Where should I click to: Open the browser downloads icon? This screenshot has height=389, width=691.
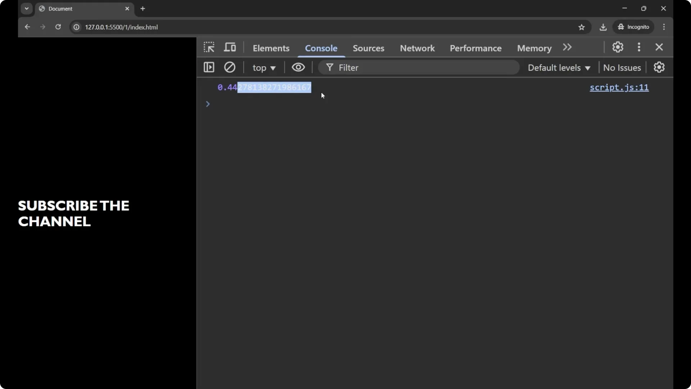(x=603, y=27)
